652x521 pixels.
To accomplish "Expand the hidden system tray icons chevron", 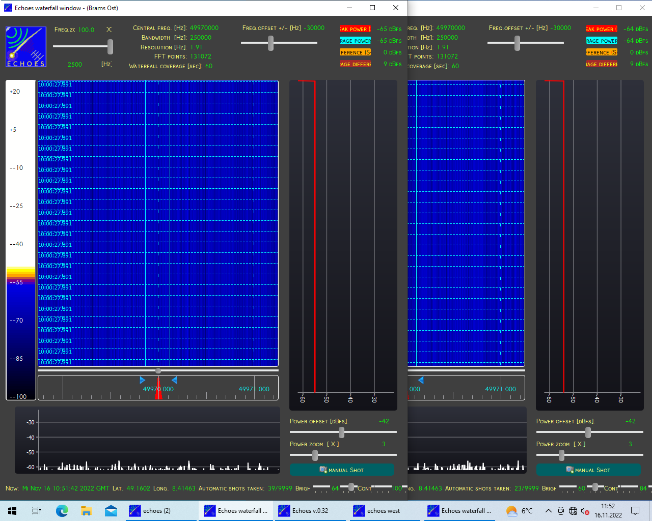I will click(548, 511).
